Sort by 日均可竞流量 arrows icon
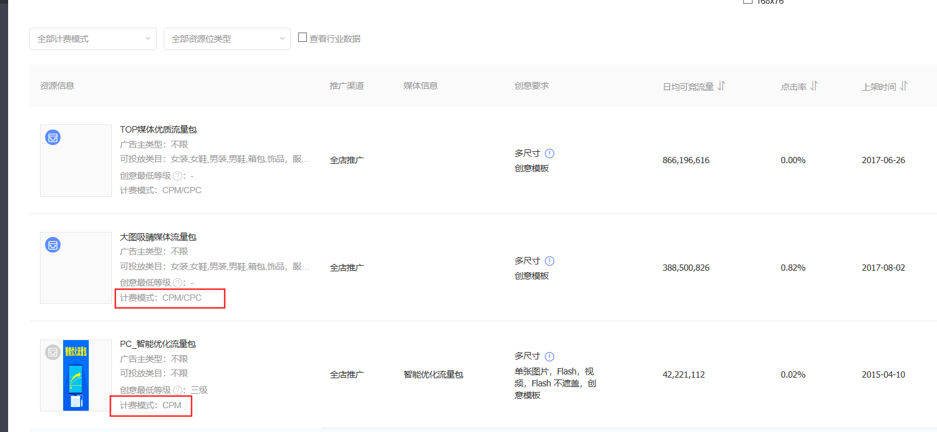The height and width of the screenshot is (432, 937). pos(721,86)
